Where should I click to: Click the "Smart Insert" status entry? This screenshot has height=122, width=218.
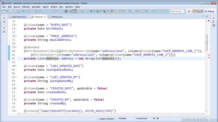click(142, 118)
